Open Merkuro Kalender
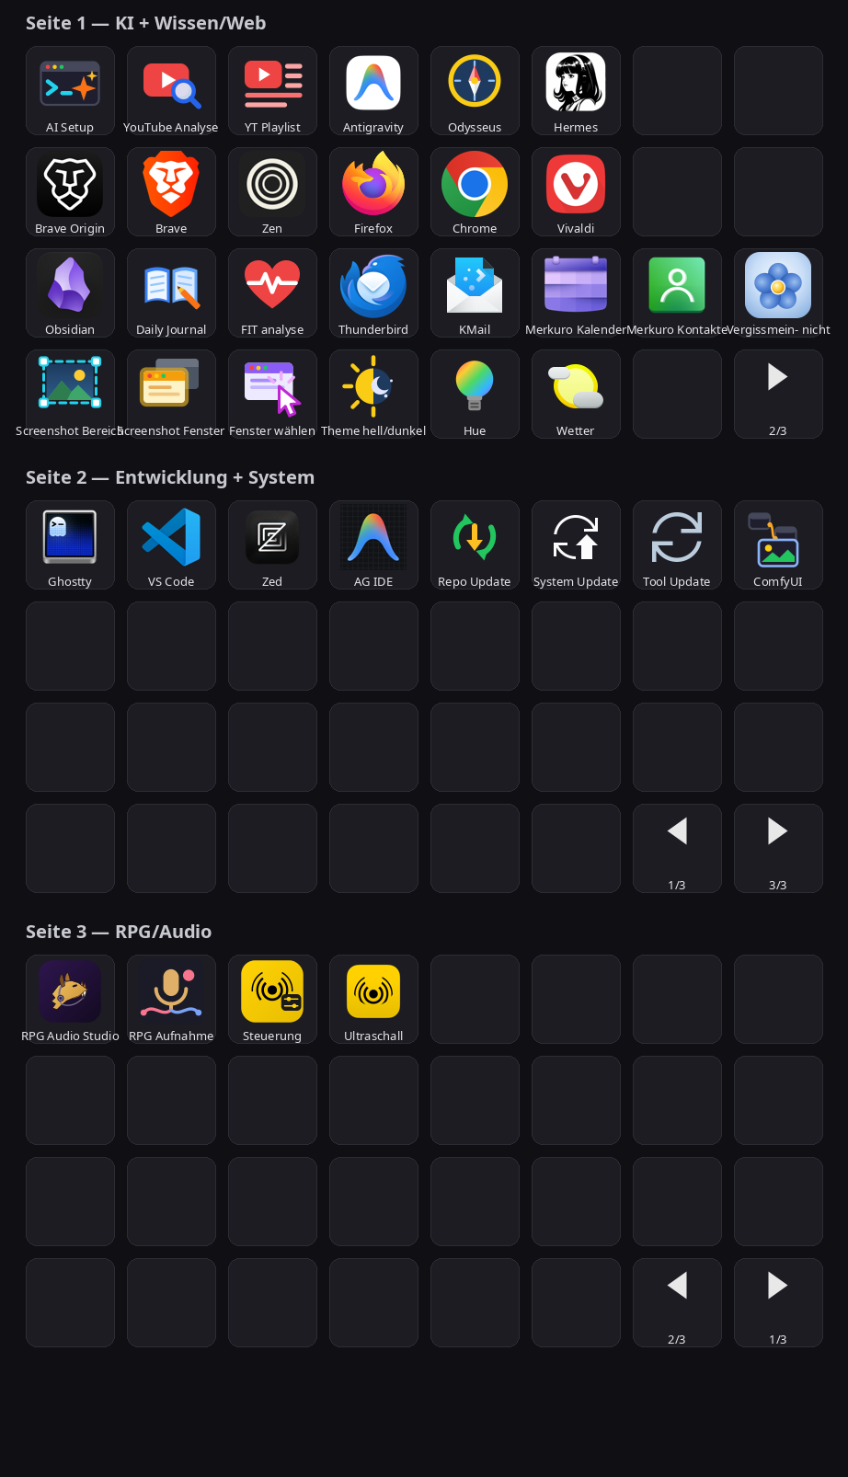Image resolution: width=848 pixels, height=1477 pixels. (576, 293)
